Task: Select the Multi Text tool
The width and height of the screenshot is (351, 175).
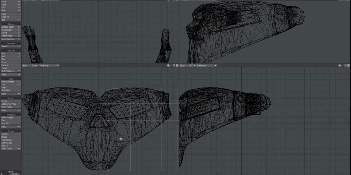Action: (x=11, y=90)
